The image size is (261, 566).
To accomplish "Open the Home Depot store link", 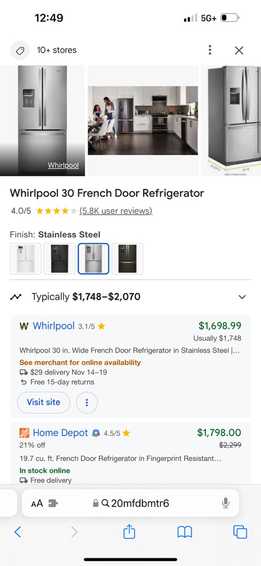I will [x=60, y=433].
